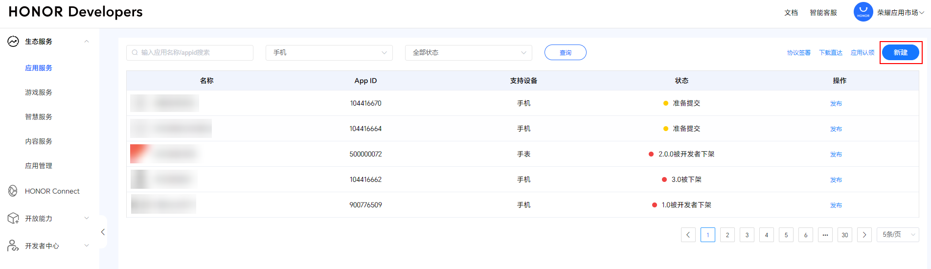Open the 手机 device type dropdown

click(x=329, y=53)
